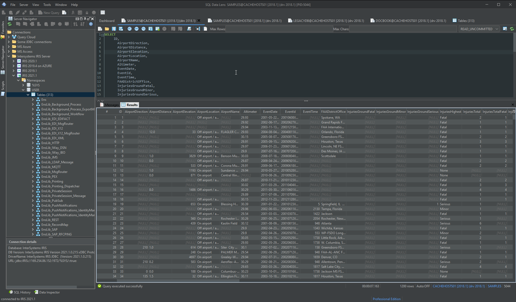516x302 pixels.
Task: Select the EnsLib_REST table in tree
Action: click(x=50, y=220)
